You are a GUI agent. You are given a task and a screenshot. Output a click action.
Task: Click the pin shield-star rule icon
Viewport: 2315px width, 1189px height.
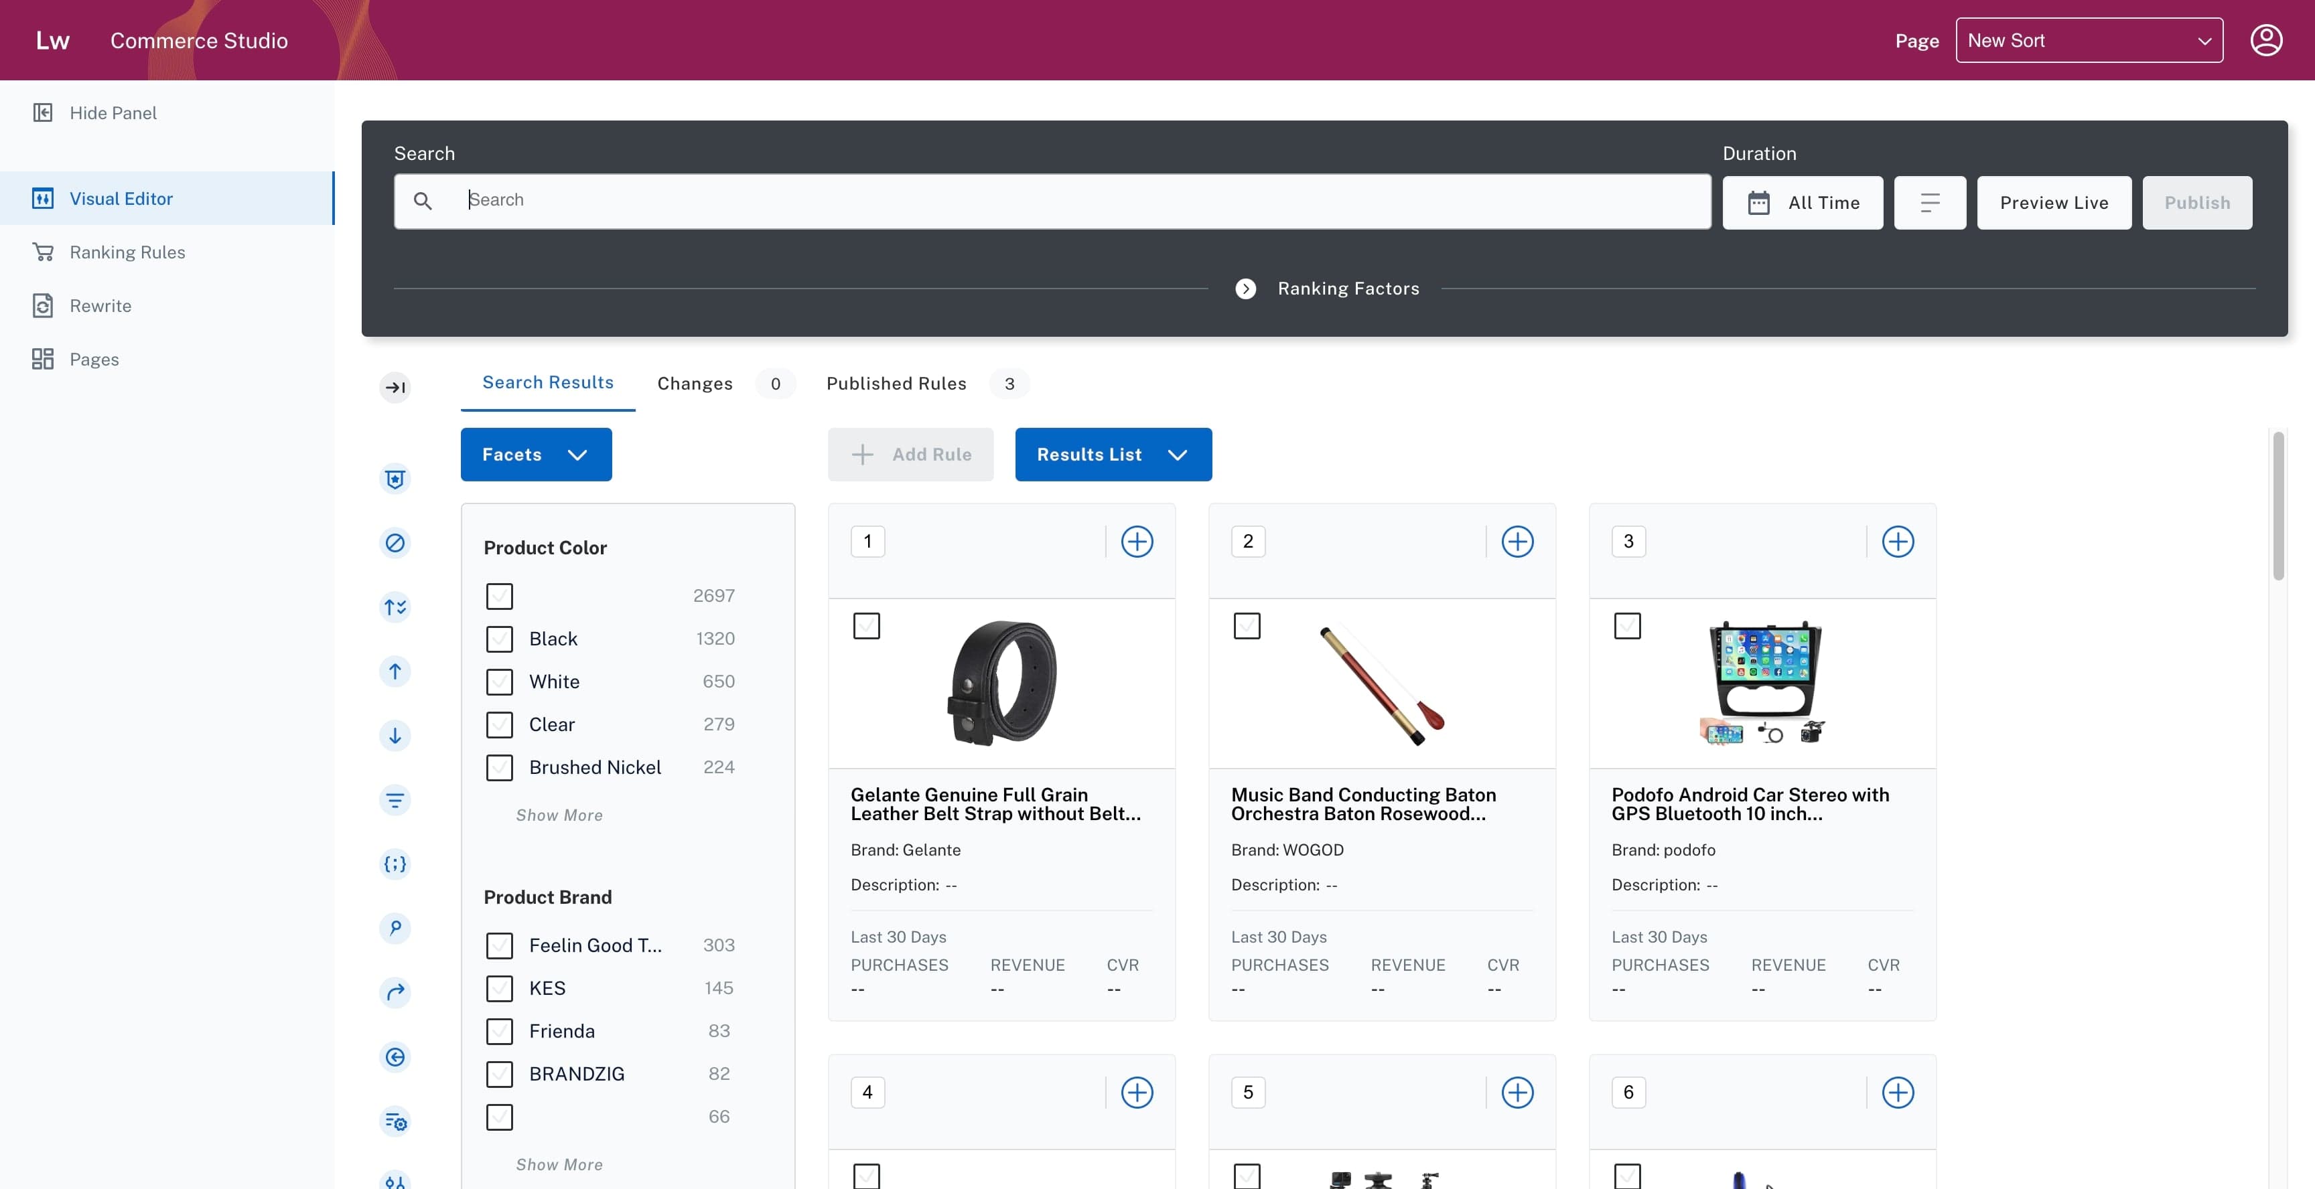tap(395, 479)
